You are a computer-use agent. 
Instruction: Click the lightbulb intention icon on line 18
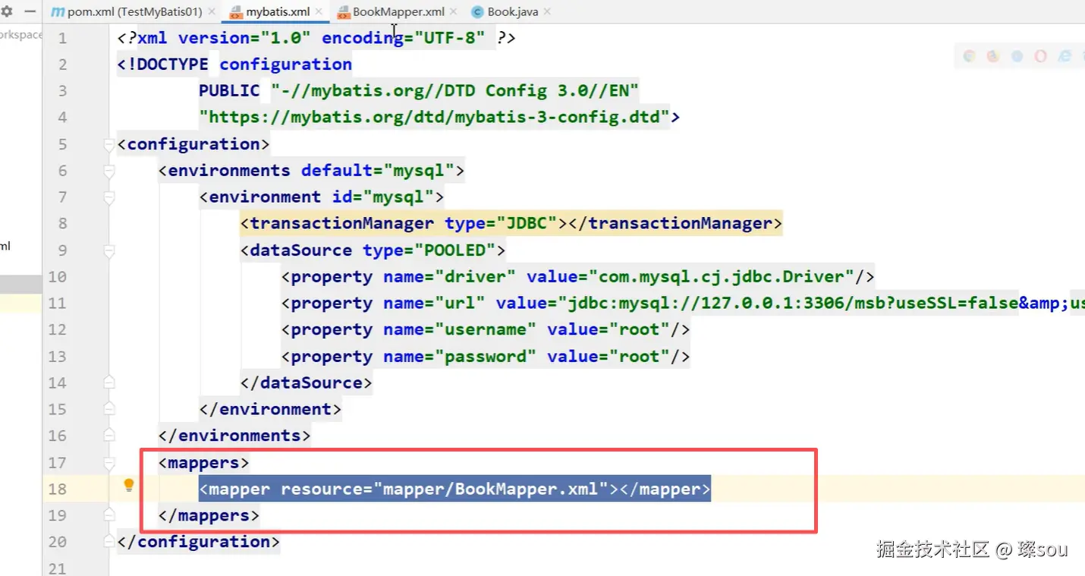coord(129,486)
